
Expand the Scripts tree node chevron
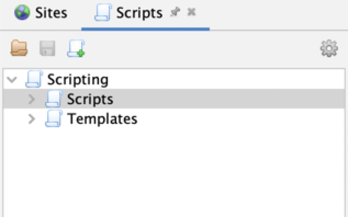coord(32,99)
